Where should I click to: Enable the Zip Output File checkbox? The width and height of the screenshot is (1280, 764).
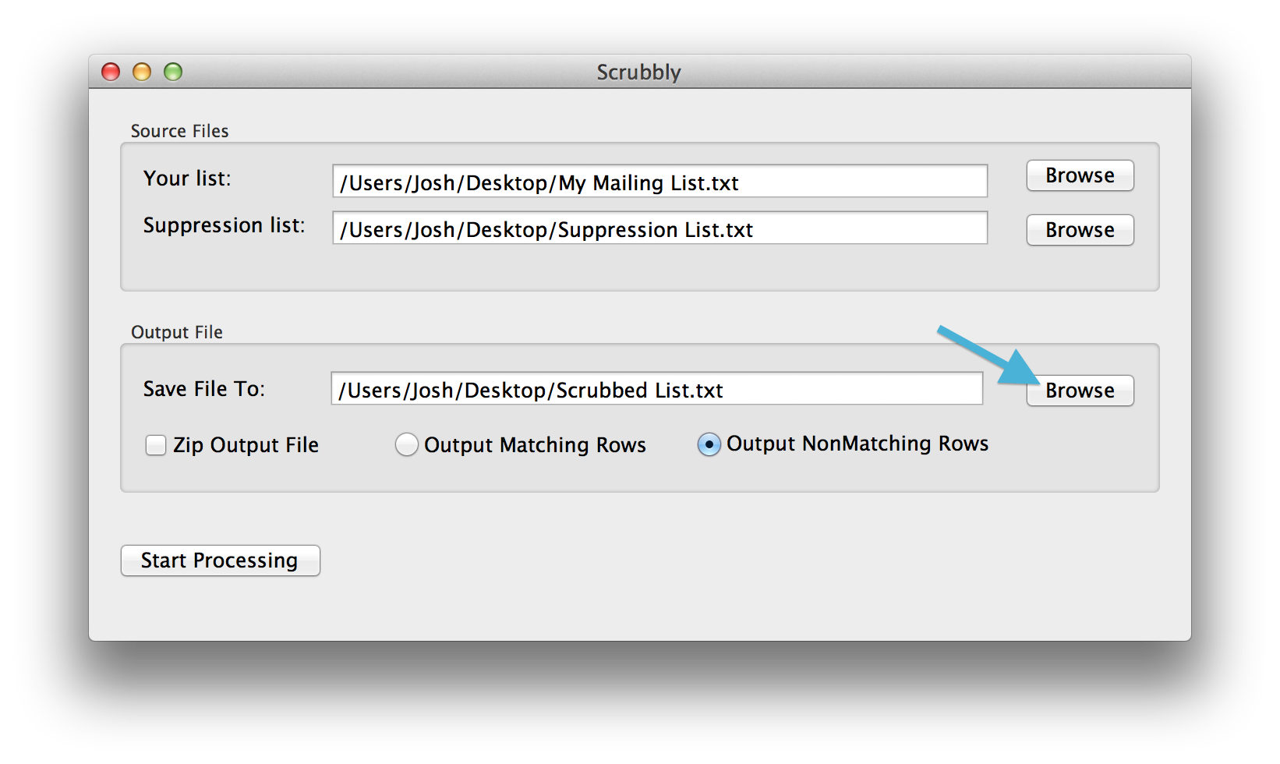point(156,445)
